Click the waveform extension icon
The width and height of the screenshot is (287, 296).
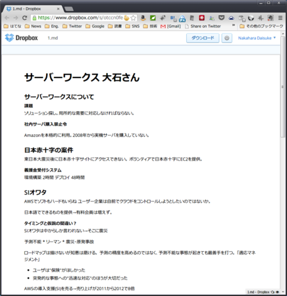coord(261,18)
